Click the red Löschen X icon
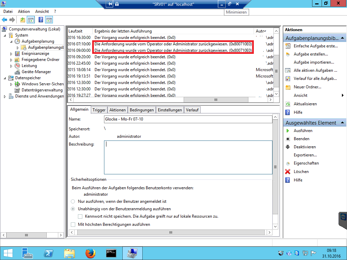Viewport: 347px width, 260px height. click(x=288, y=172)
